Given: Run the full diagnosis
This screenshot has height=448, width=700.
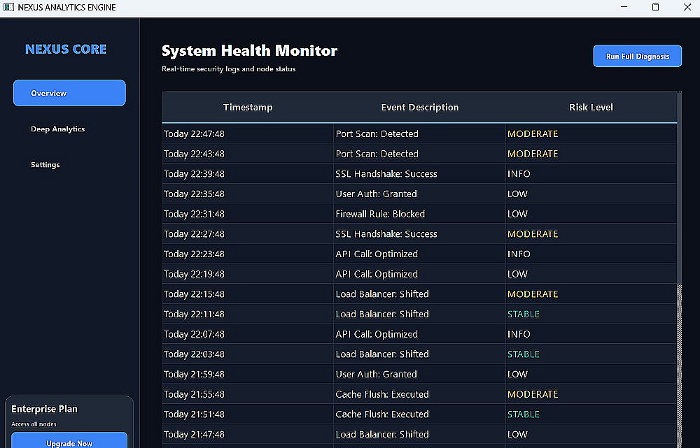Looking at the screenshot, I should pos(637,56).
